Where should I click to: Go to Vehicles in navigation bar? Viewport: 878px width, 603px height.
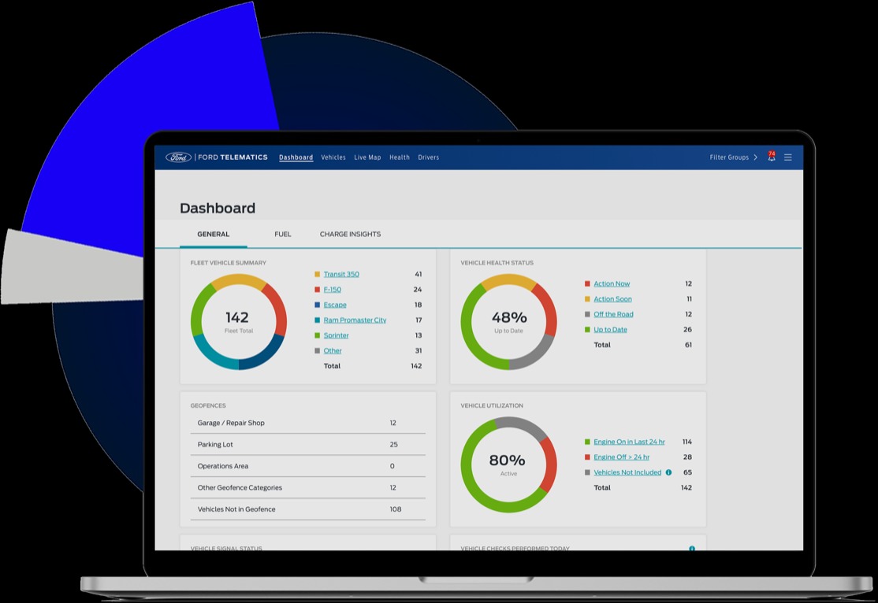tap(333, 157)
